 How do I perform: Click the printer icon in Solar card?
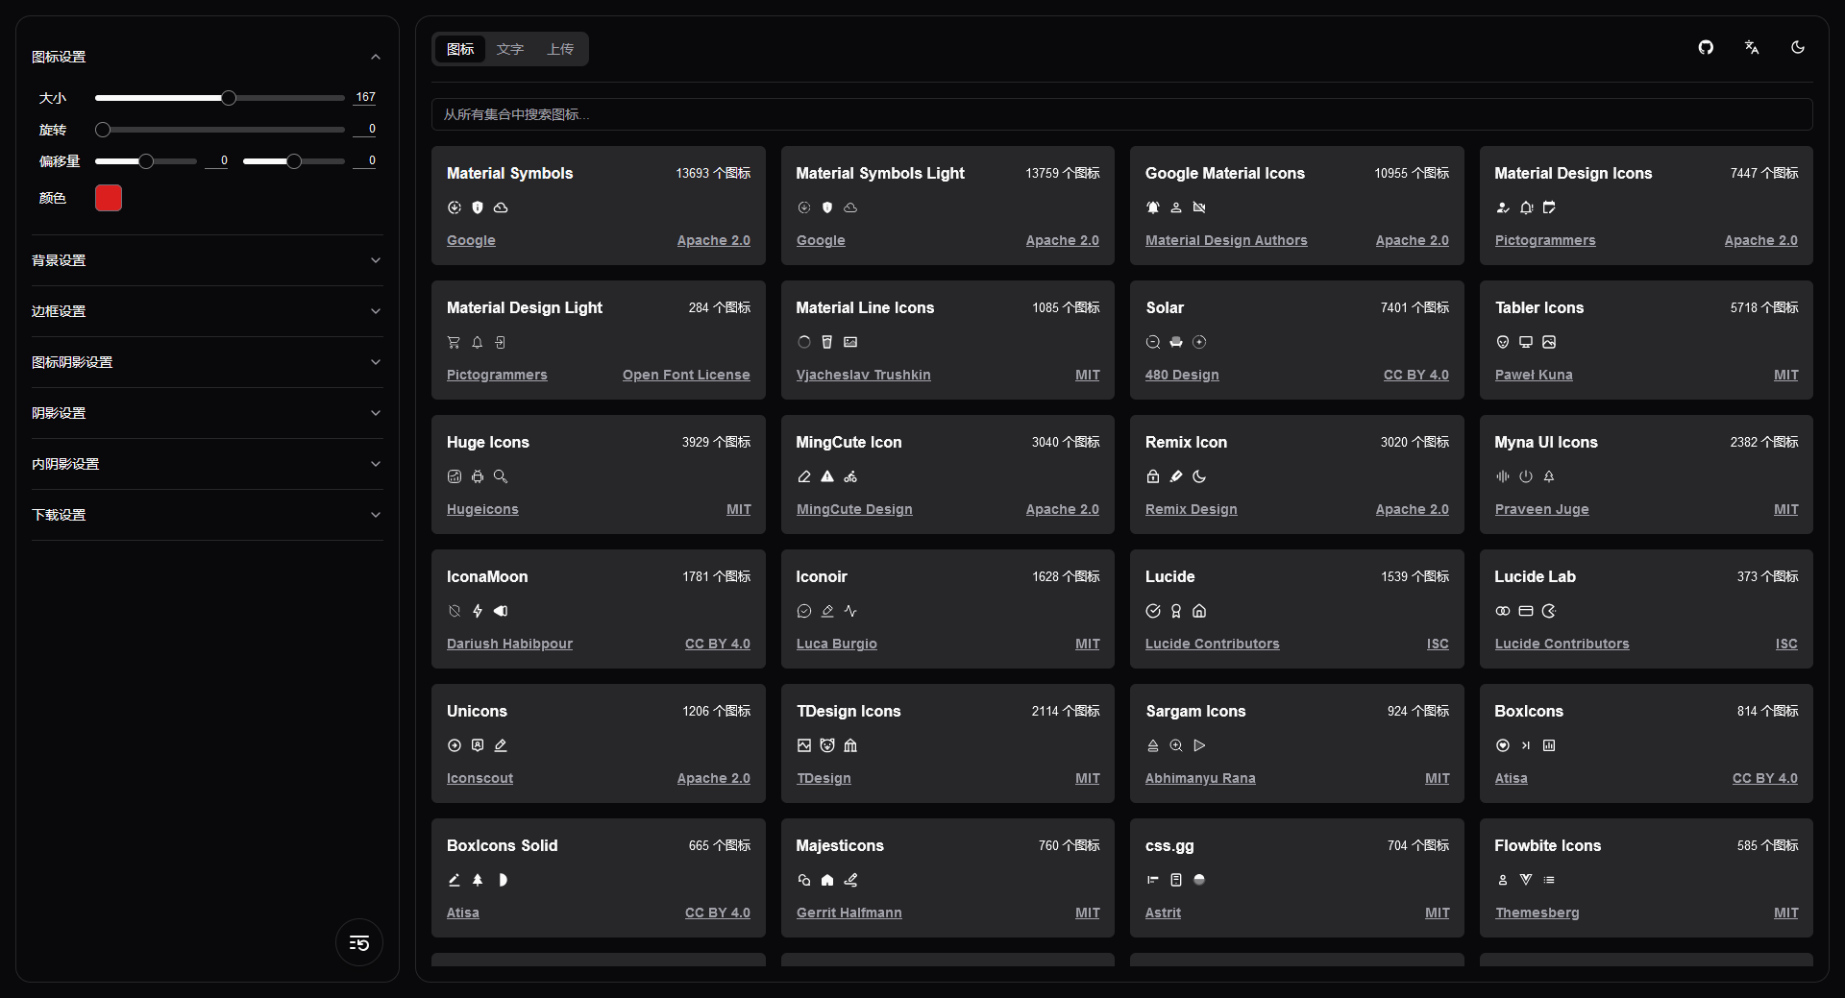click(1176, 342)
